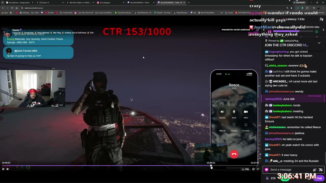Open the Apps bookmarks shortcut
This screenshot has height=183, width=326.
coord(5,13)
